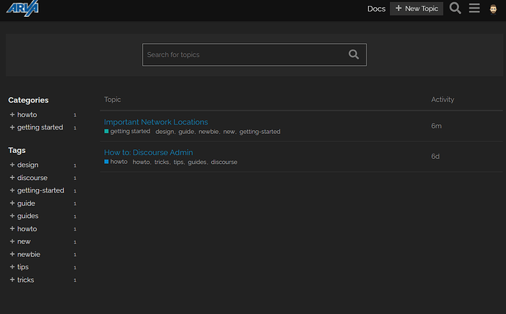Screen dimensions: 506x314
Task: Filter by newbie tag in sidebar
Action: [29, 254]
